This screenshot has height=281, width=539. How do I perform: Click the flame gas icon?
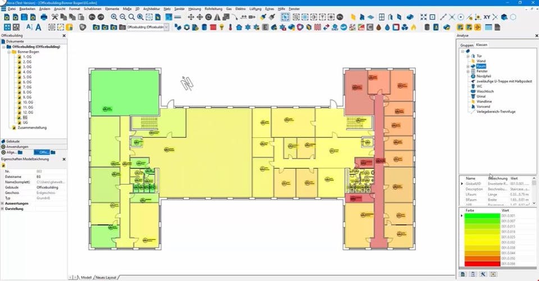pyautogui.click(x=414, y=27)
